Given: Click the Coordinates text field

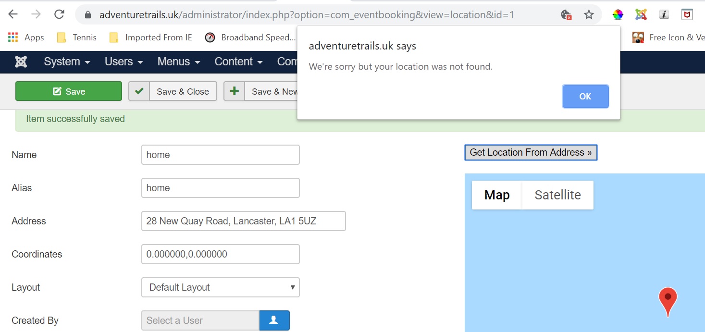Looking at the screenshot, I should 221,254.
